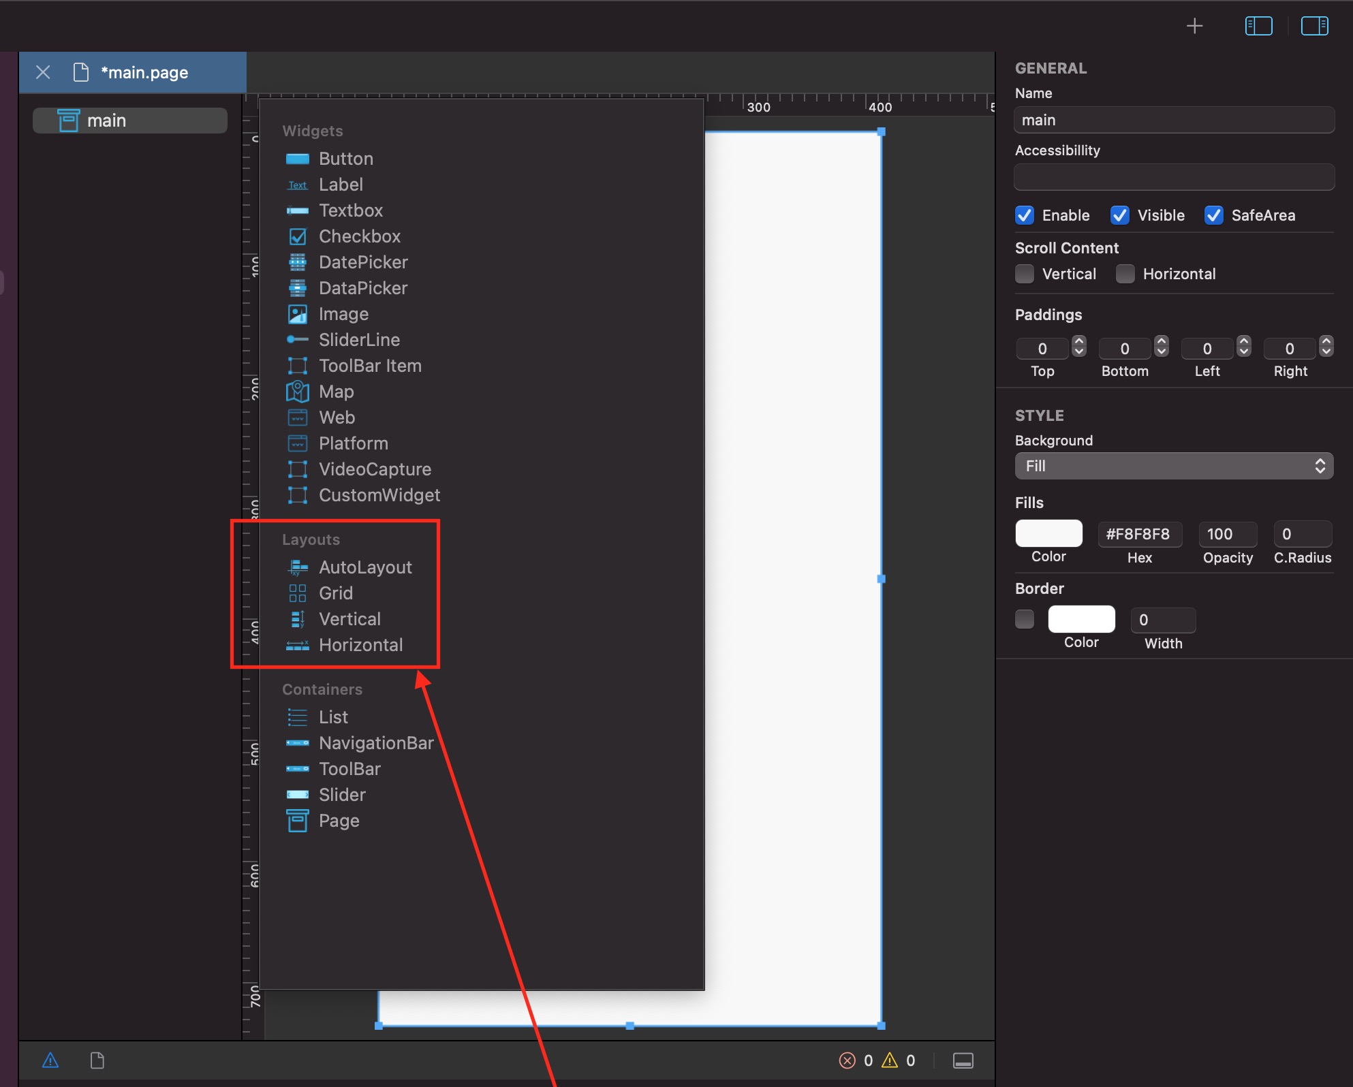The height and width of the screenshot is (1087, 1353).
Task: Select the DatePicker widget icon
Action: coord(298,262)
